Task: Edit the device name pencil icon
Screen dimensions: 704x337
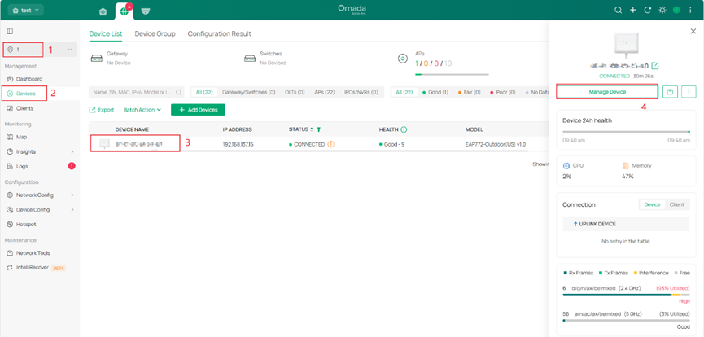Action: tap(655, 66)
